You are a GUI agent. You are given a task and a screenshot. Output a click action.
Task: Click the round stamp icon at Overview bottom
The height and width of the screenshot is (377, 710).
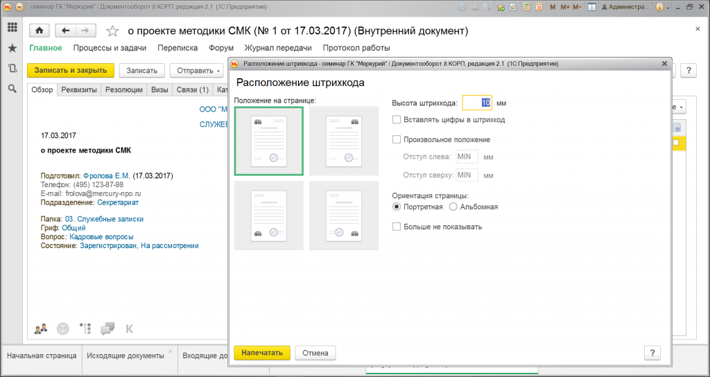63,328
